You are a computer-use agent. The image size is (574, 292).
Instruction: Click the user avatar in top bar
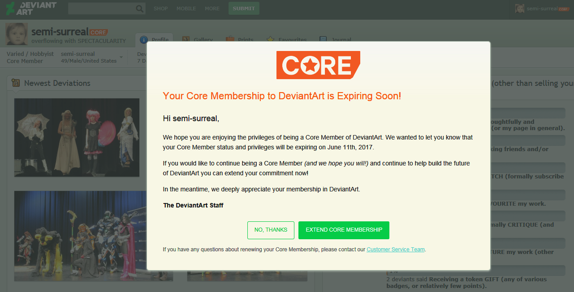[x=520, y=8]
